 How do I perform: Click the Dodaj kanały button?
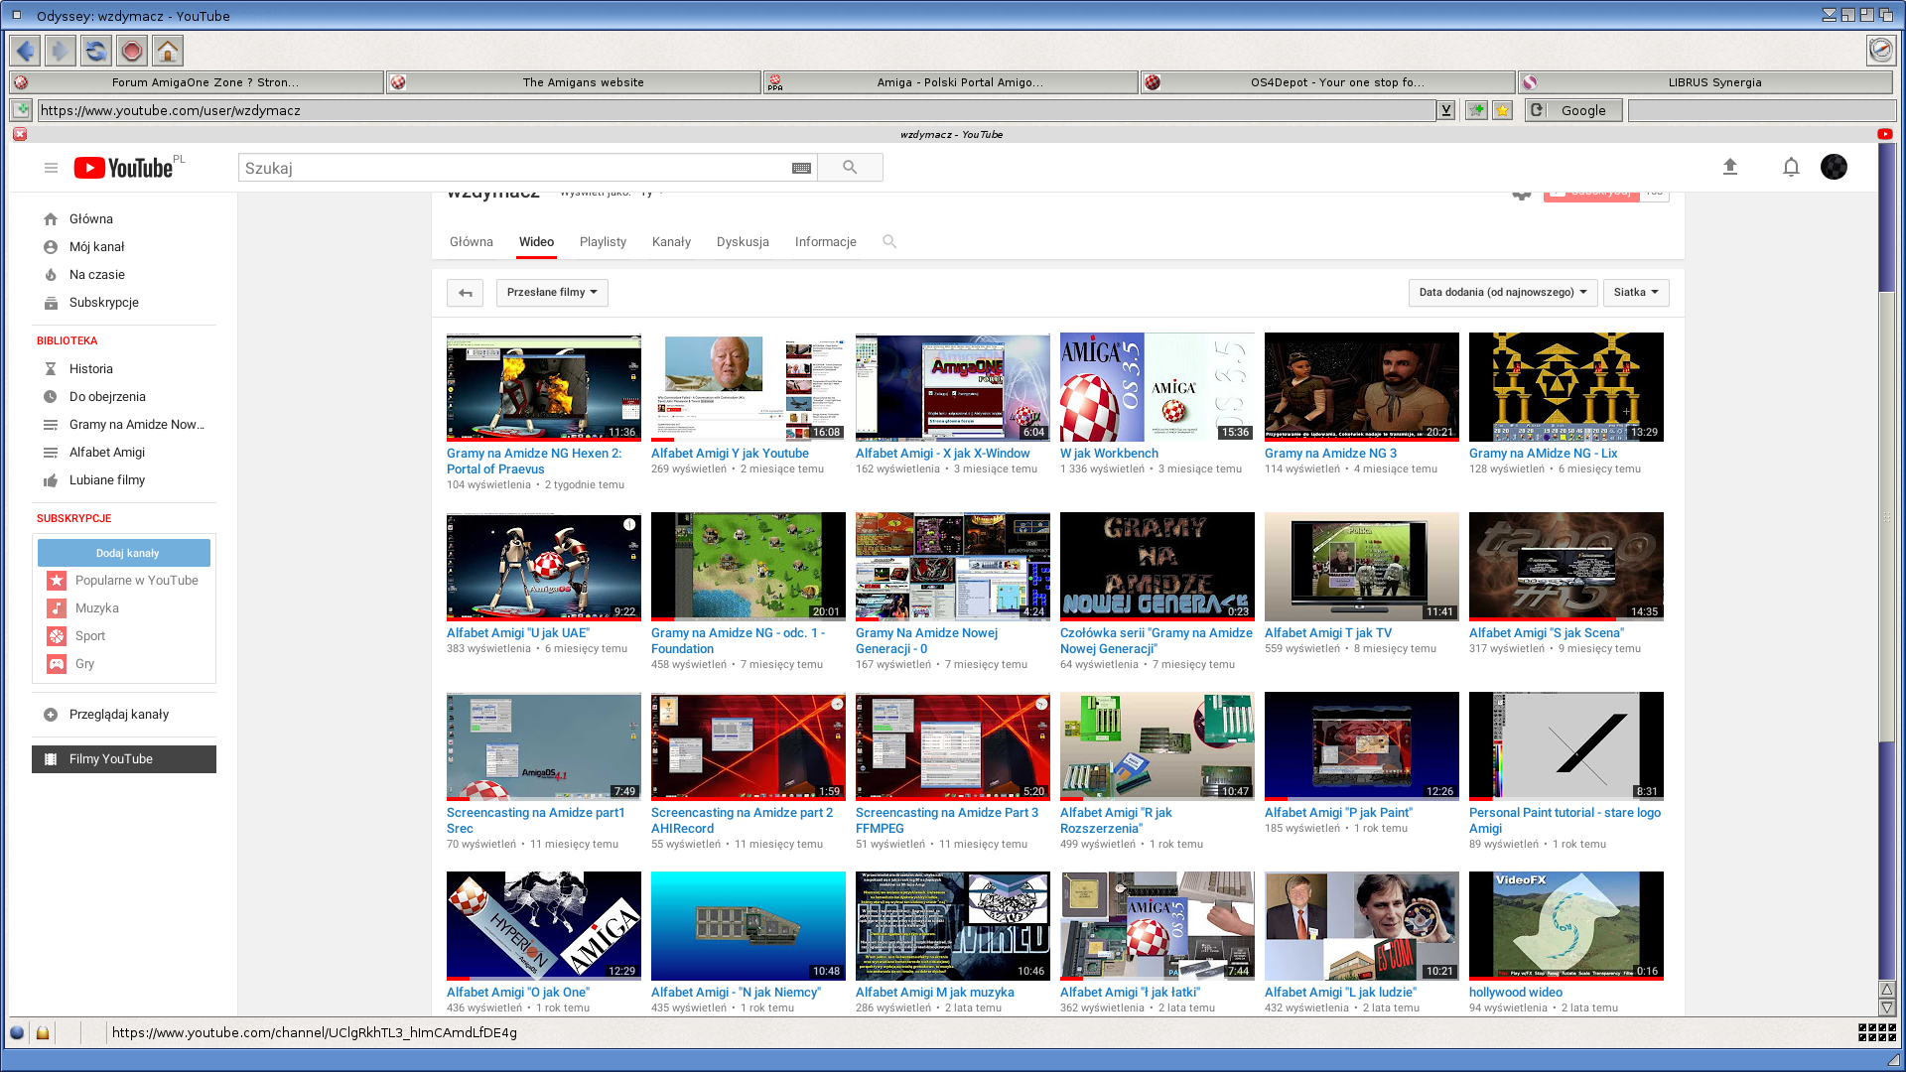[124, 553]
